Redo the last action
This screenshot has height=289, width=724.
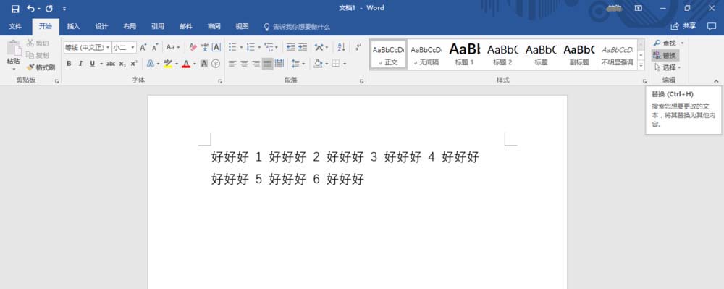49,9
